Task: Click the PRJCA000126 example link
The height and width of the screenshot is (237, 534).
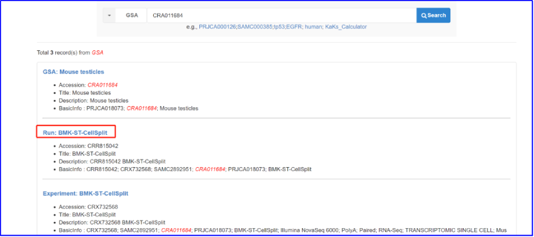Action: (217, 27)
